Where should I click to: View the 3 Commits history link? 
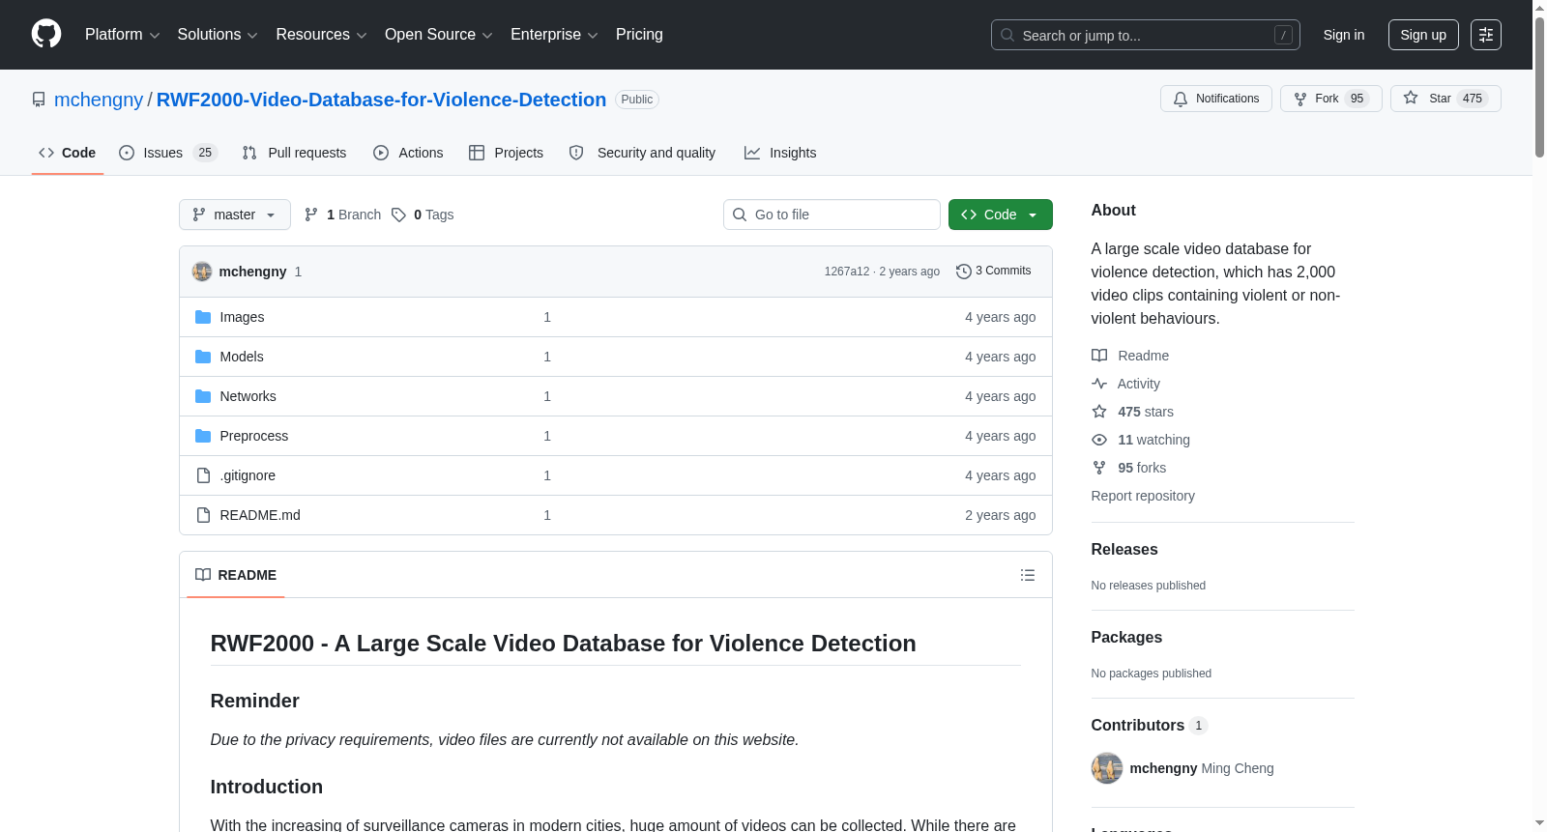coord(994,272)
